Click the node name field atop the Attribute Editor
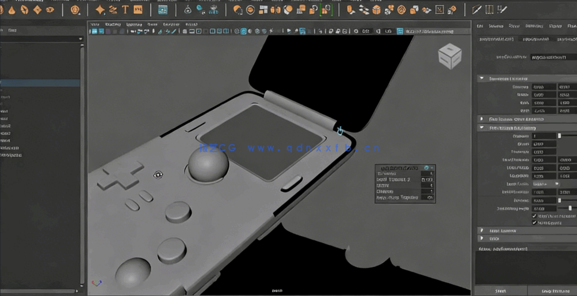 point(552,58)
